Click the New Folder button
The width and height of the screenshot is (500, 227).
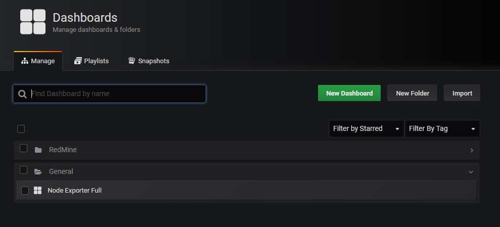(413, 93)
